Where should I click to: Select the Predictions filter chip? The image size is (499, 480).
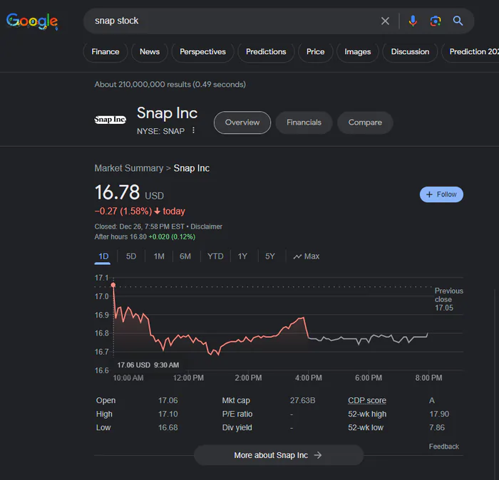coord(266,52)
